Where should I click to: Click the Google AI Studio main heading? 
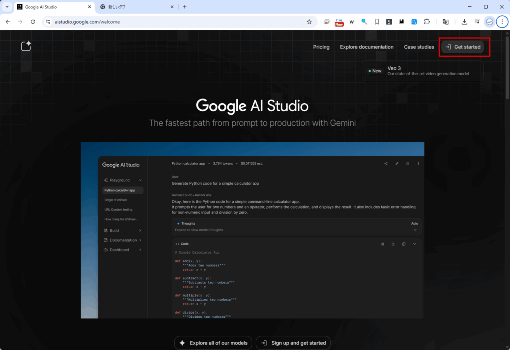[252, 106]
